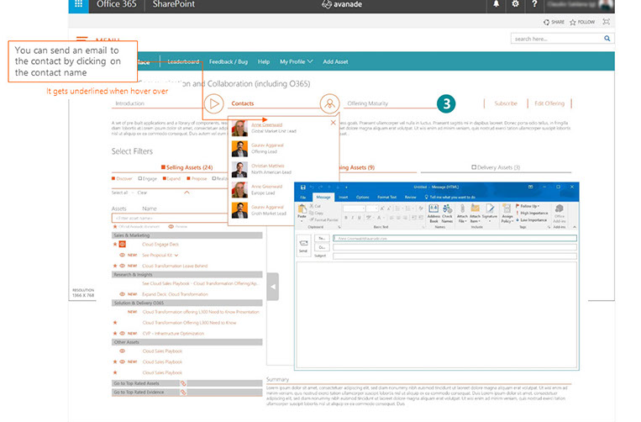The image size is (641, 422).
Task: Click the Check Names icon
Action: [x=448, y=212]
